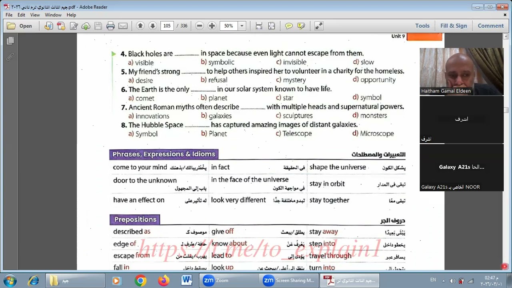512x288 pixels.
Task: Launch Google Chrome from taskbar
Action: [140, 280]
